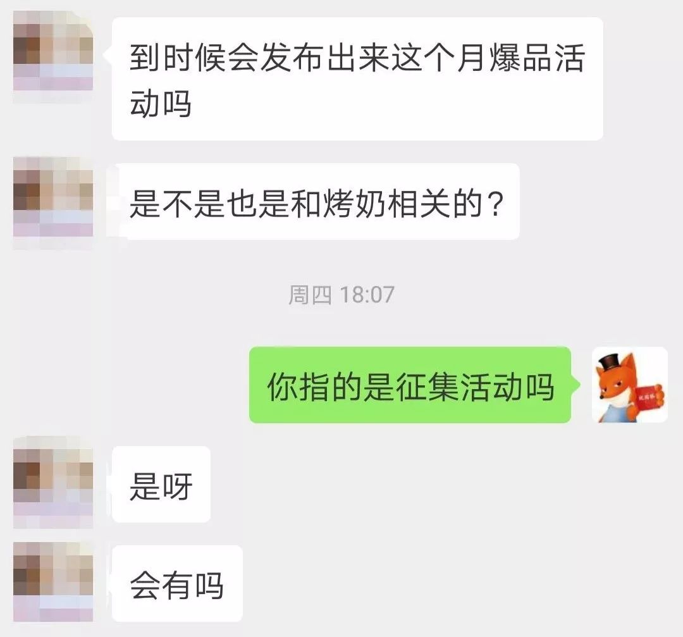Tap avatar beside the 烤奶相关 message
683x637 pixels.
click(x=53, y=197)
